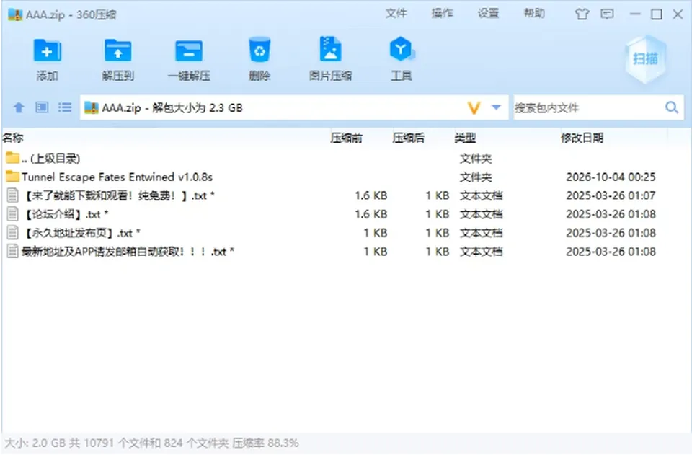The width and height of the screenshot is (692, 455).
Task: Open the 设置 (Settings) menu
Action: (488, 13)
